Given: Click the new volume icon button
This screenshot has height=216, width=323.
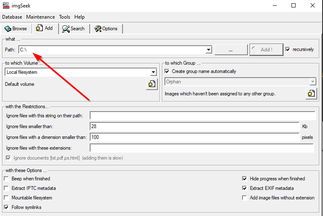Looking at the screenshot, I should click(152, 84).
